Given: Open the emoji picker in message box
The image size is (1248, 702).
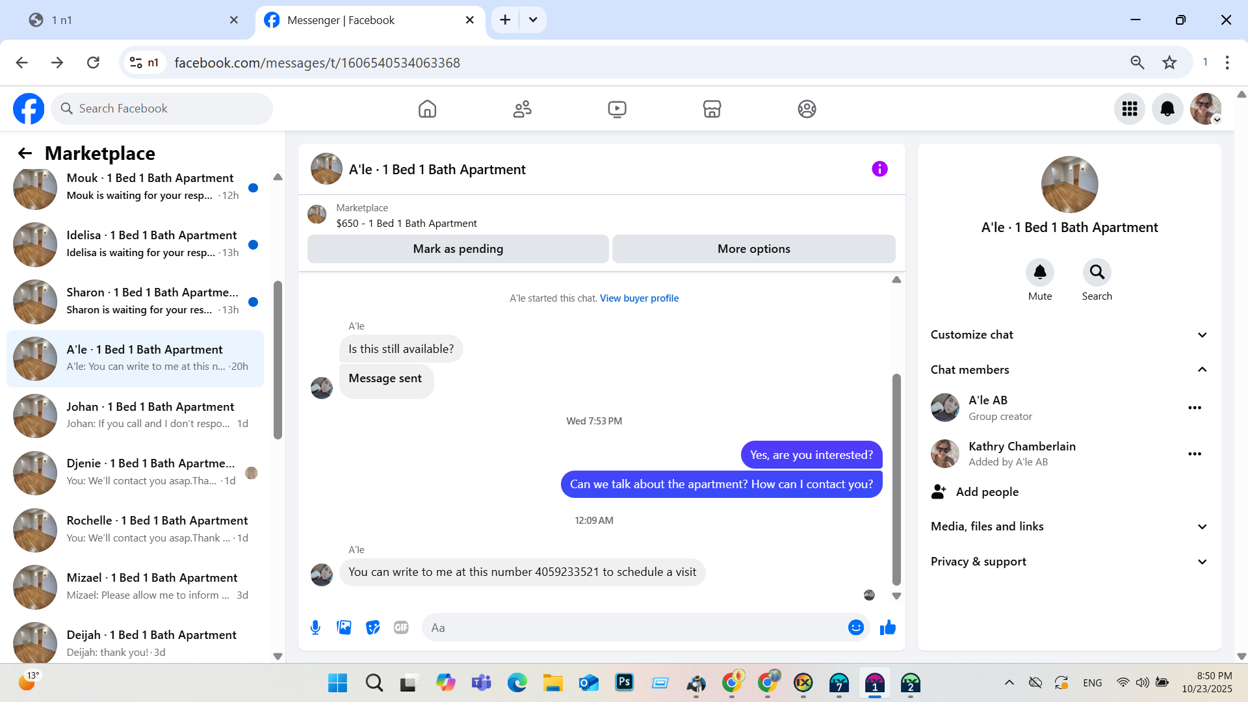Looking at the screenshot, I should point(855,627).
